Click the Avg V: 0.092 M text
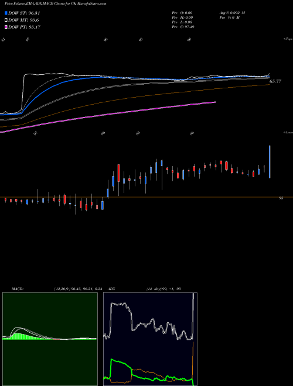The height and width of the screenshot is (386, 293). point(232,13)
